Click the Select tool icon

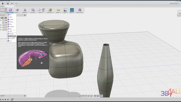72,10
